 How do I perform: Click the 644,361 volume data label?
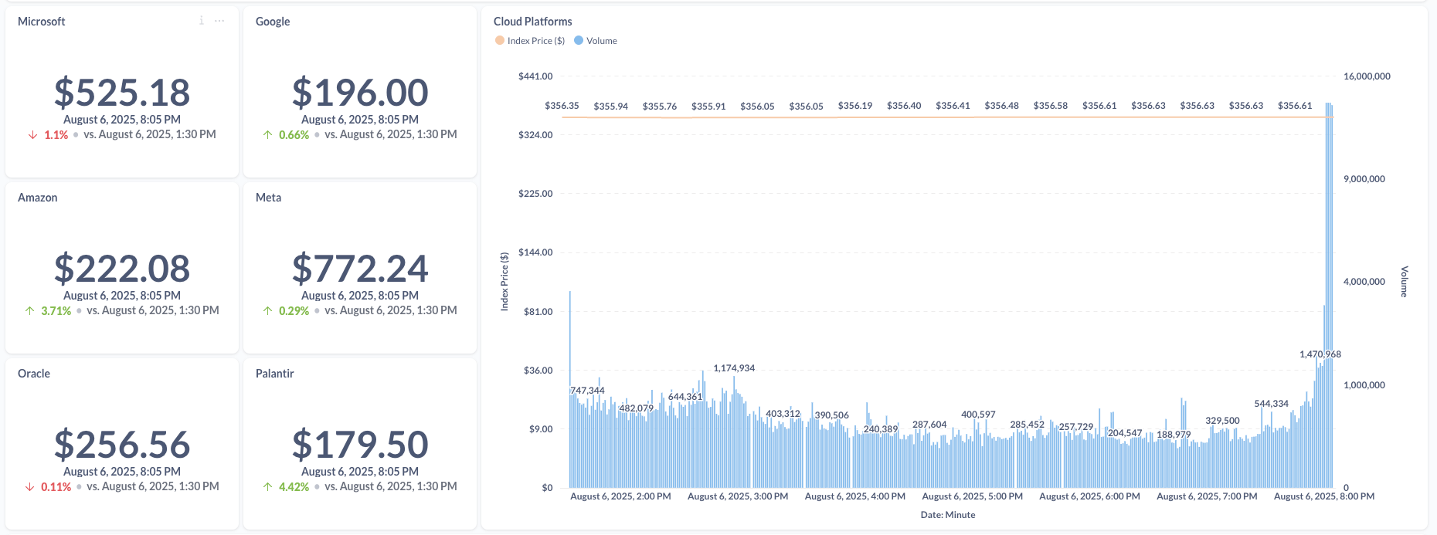[685, 397]
